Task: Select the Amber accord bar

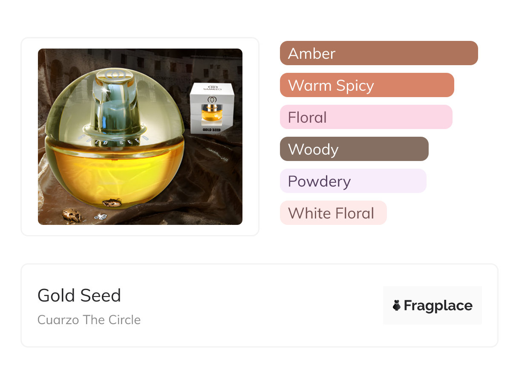Action: [378, 53]
